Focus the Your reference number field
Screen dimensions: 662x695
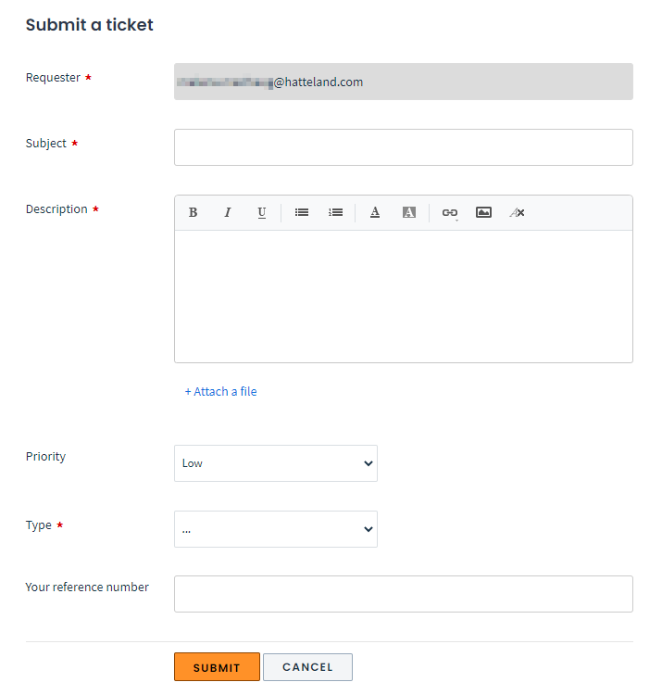pyautogui.click(x=403, y=594)
